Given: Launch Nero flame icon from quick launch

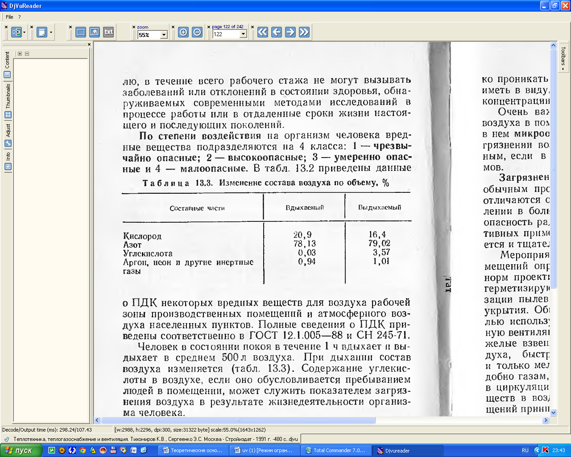Looking at the screenshot, I should coord(103,450).
